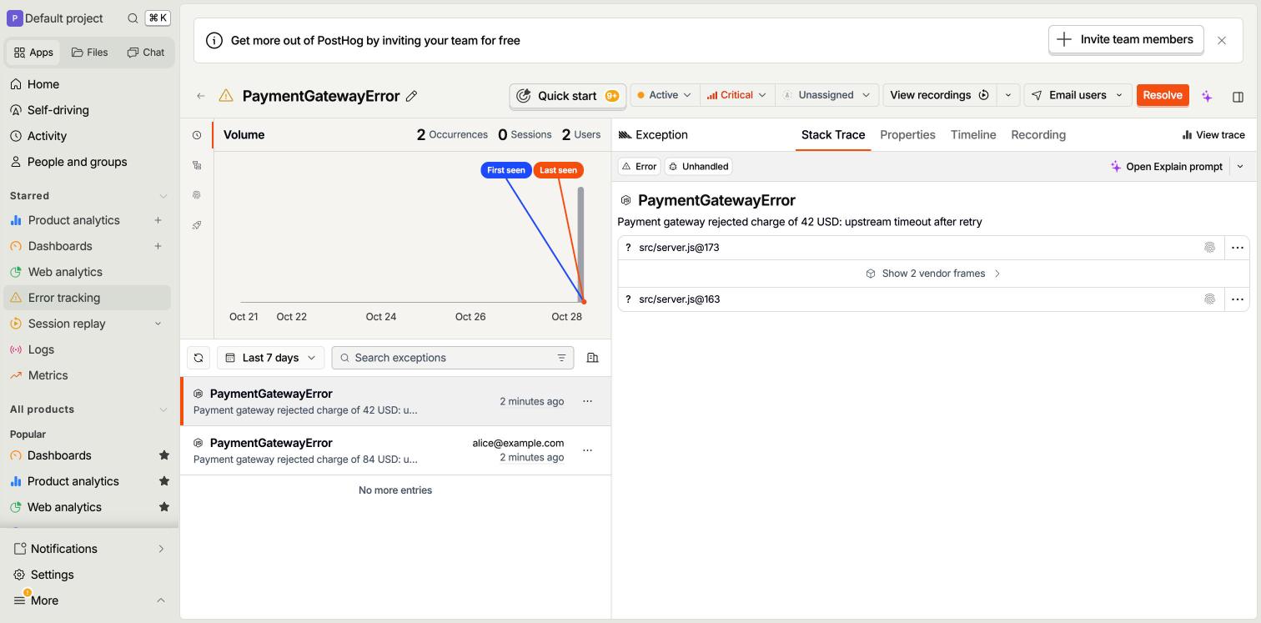Viewport: 1261px width, 623px height.
Task: Open the Unassigned assignee dropdown
Action: [x=826, y=95]
